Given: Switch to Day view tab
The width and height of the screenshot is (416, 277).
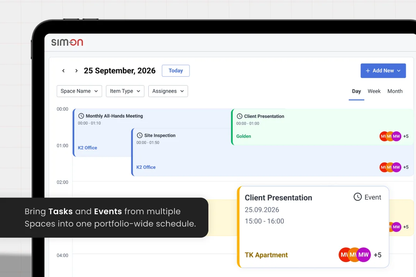Looking at the screenshot, I should coord(356,91).
